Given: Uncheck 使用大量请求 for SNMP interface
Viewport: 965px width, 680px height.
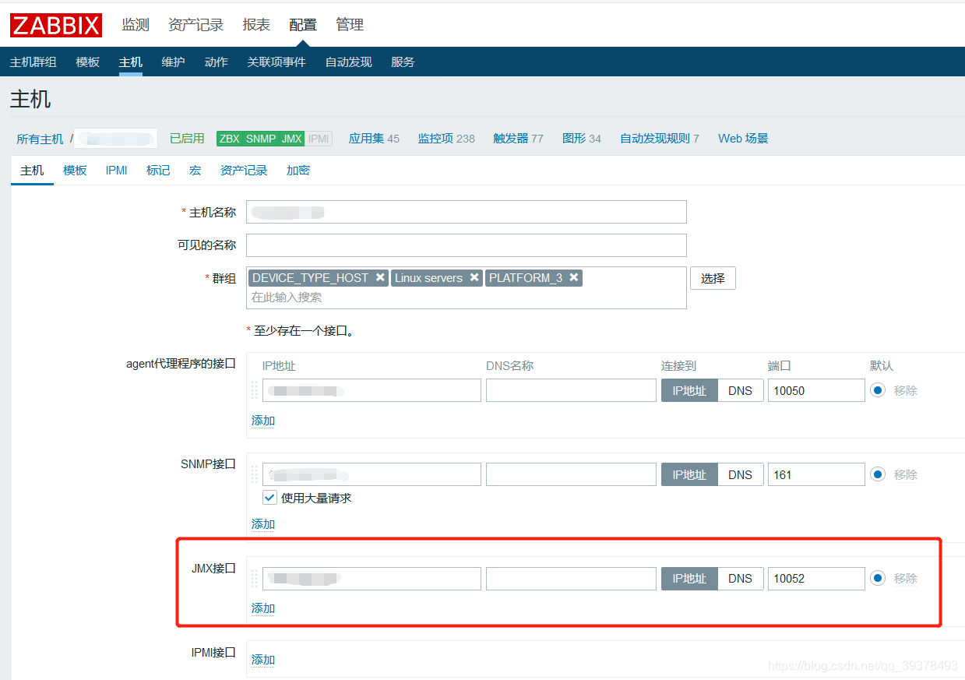Looking at the screenshot, I should click(x=269, y=498).
